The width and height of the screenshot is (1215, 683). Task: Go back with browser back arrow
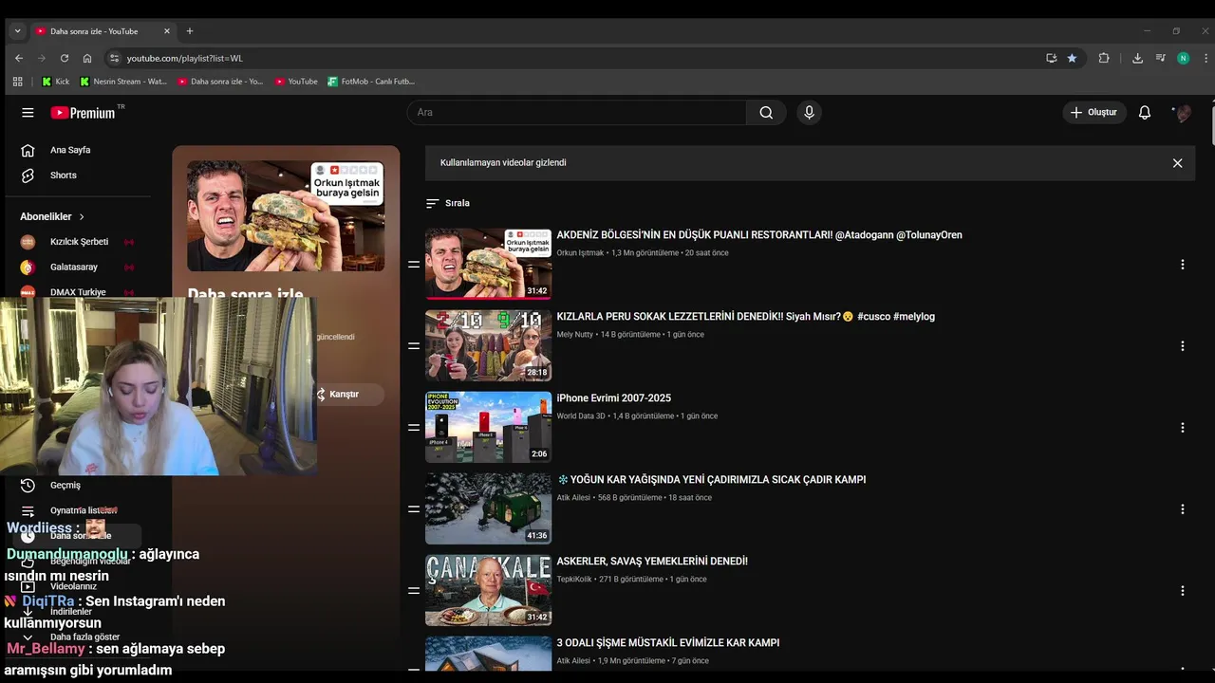point(19,58)
